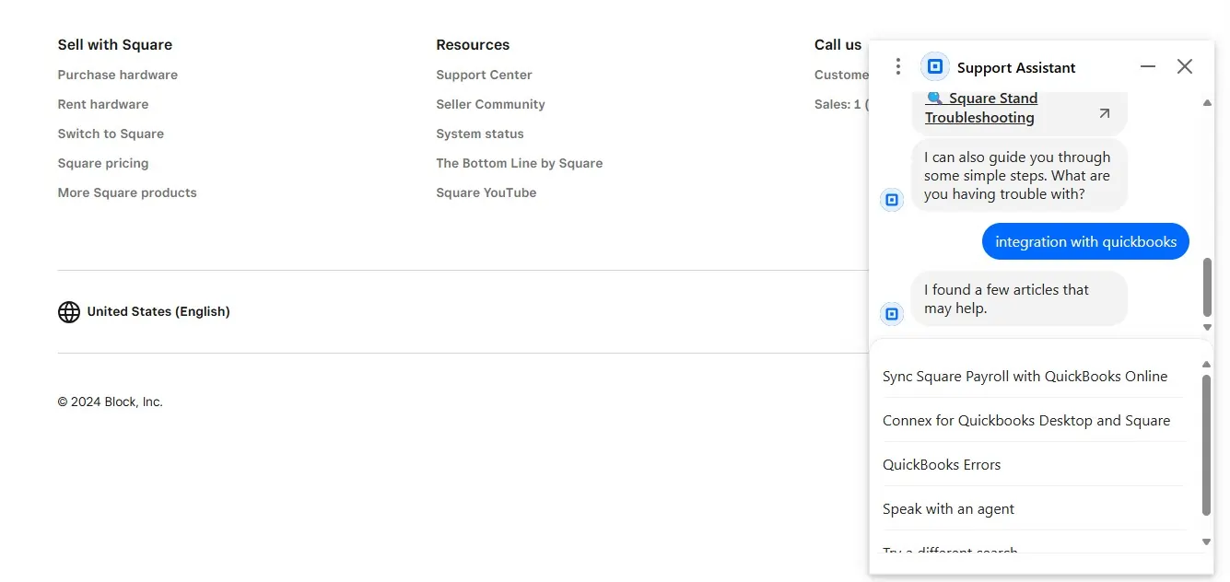Click the © 2024 Block, Inc. text
This screenshot has width=1230, height=582.
pos(110,402)
